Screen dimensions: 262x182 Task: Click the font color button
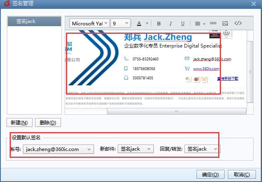(139, 23)
